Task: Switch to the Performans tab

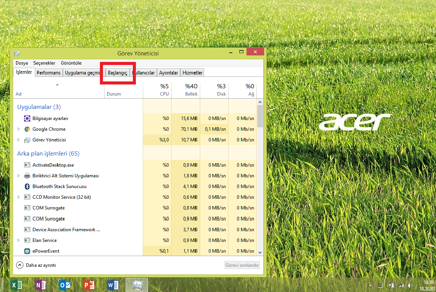Action: [48, 73]
